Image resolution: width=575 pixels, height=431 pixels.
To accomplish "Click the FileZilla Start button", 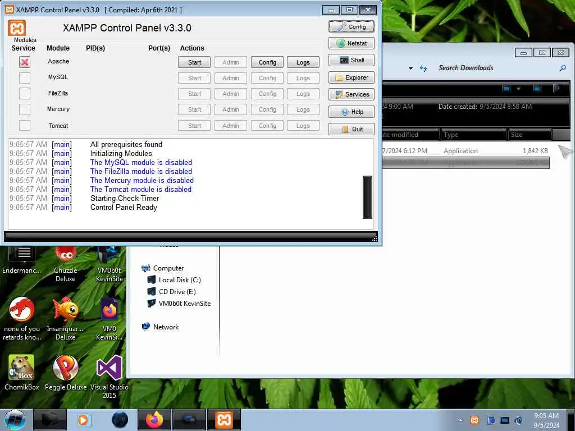I will pyautogui.click(x=194, y=94).
